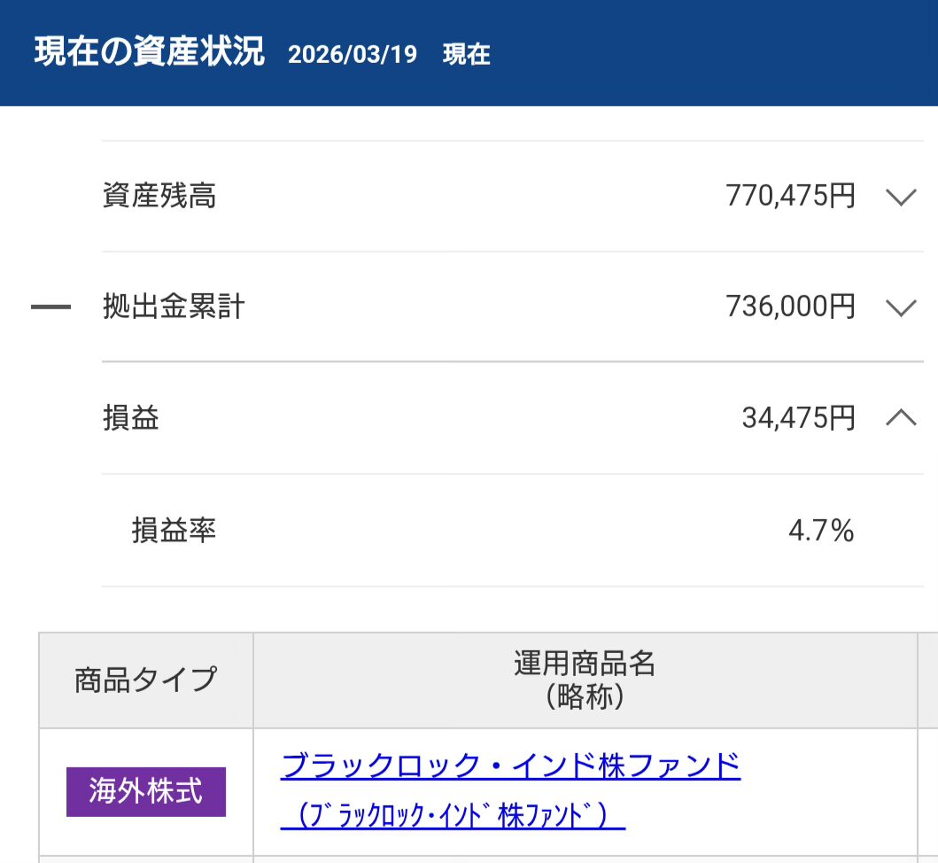Screen dimensions: 938x863
Task: Click the purple 海外株式 badge
Action: [x=146, y=791]
